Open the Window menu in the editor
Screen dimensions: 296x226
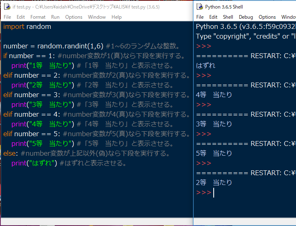pyautogui.click(x=97, y=17)
